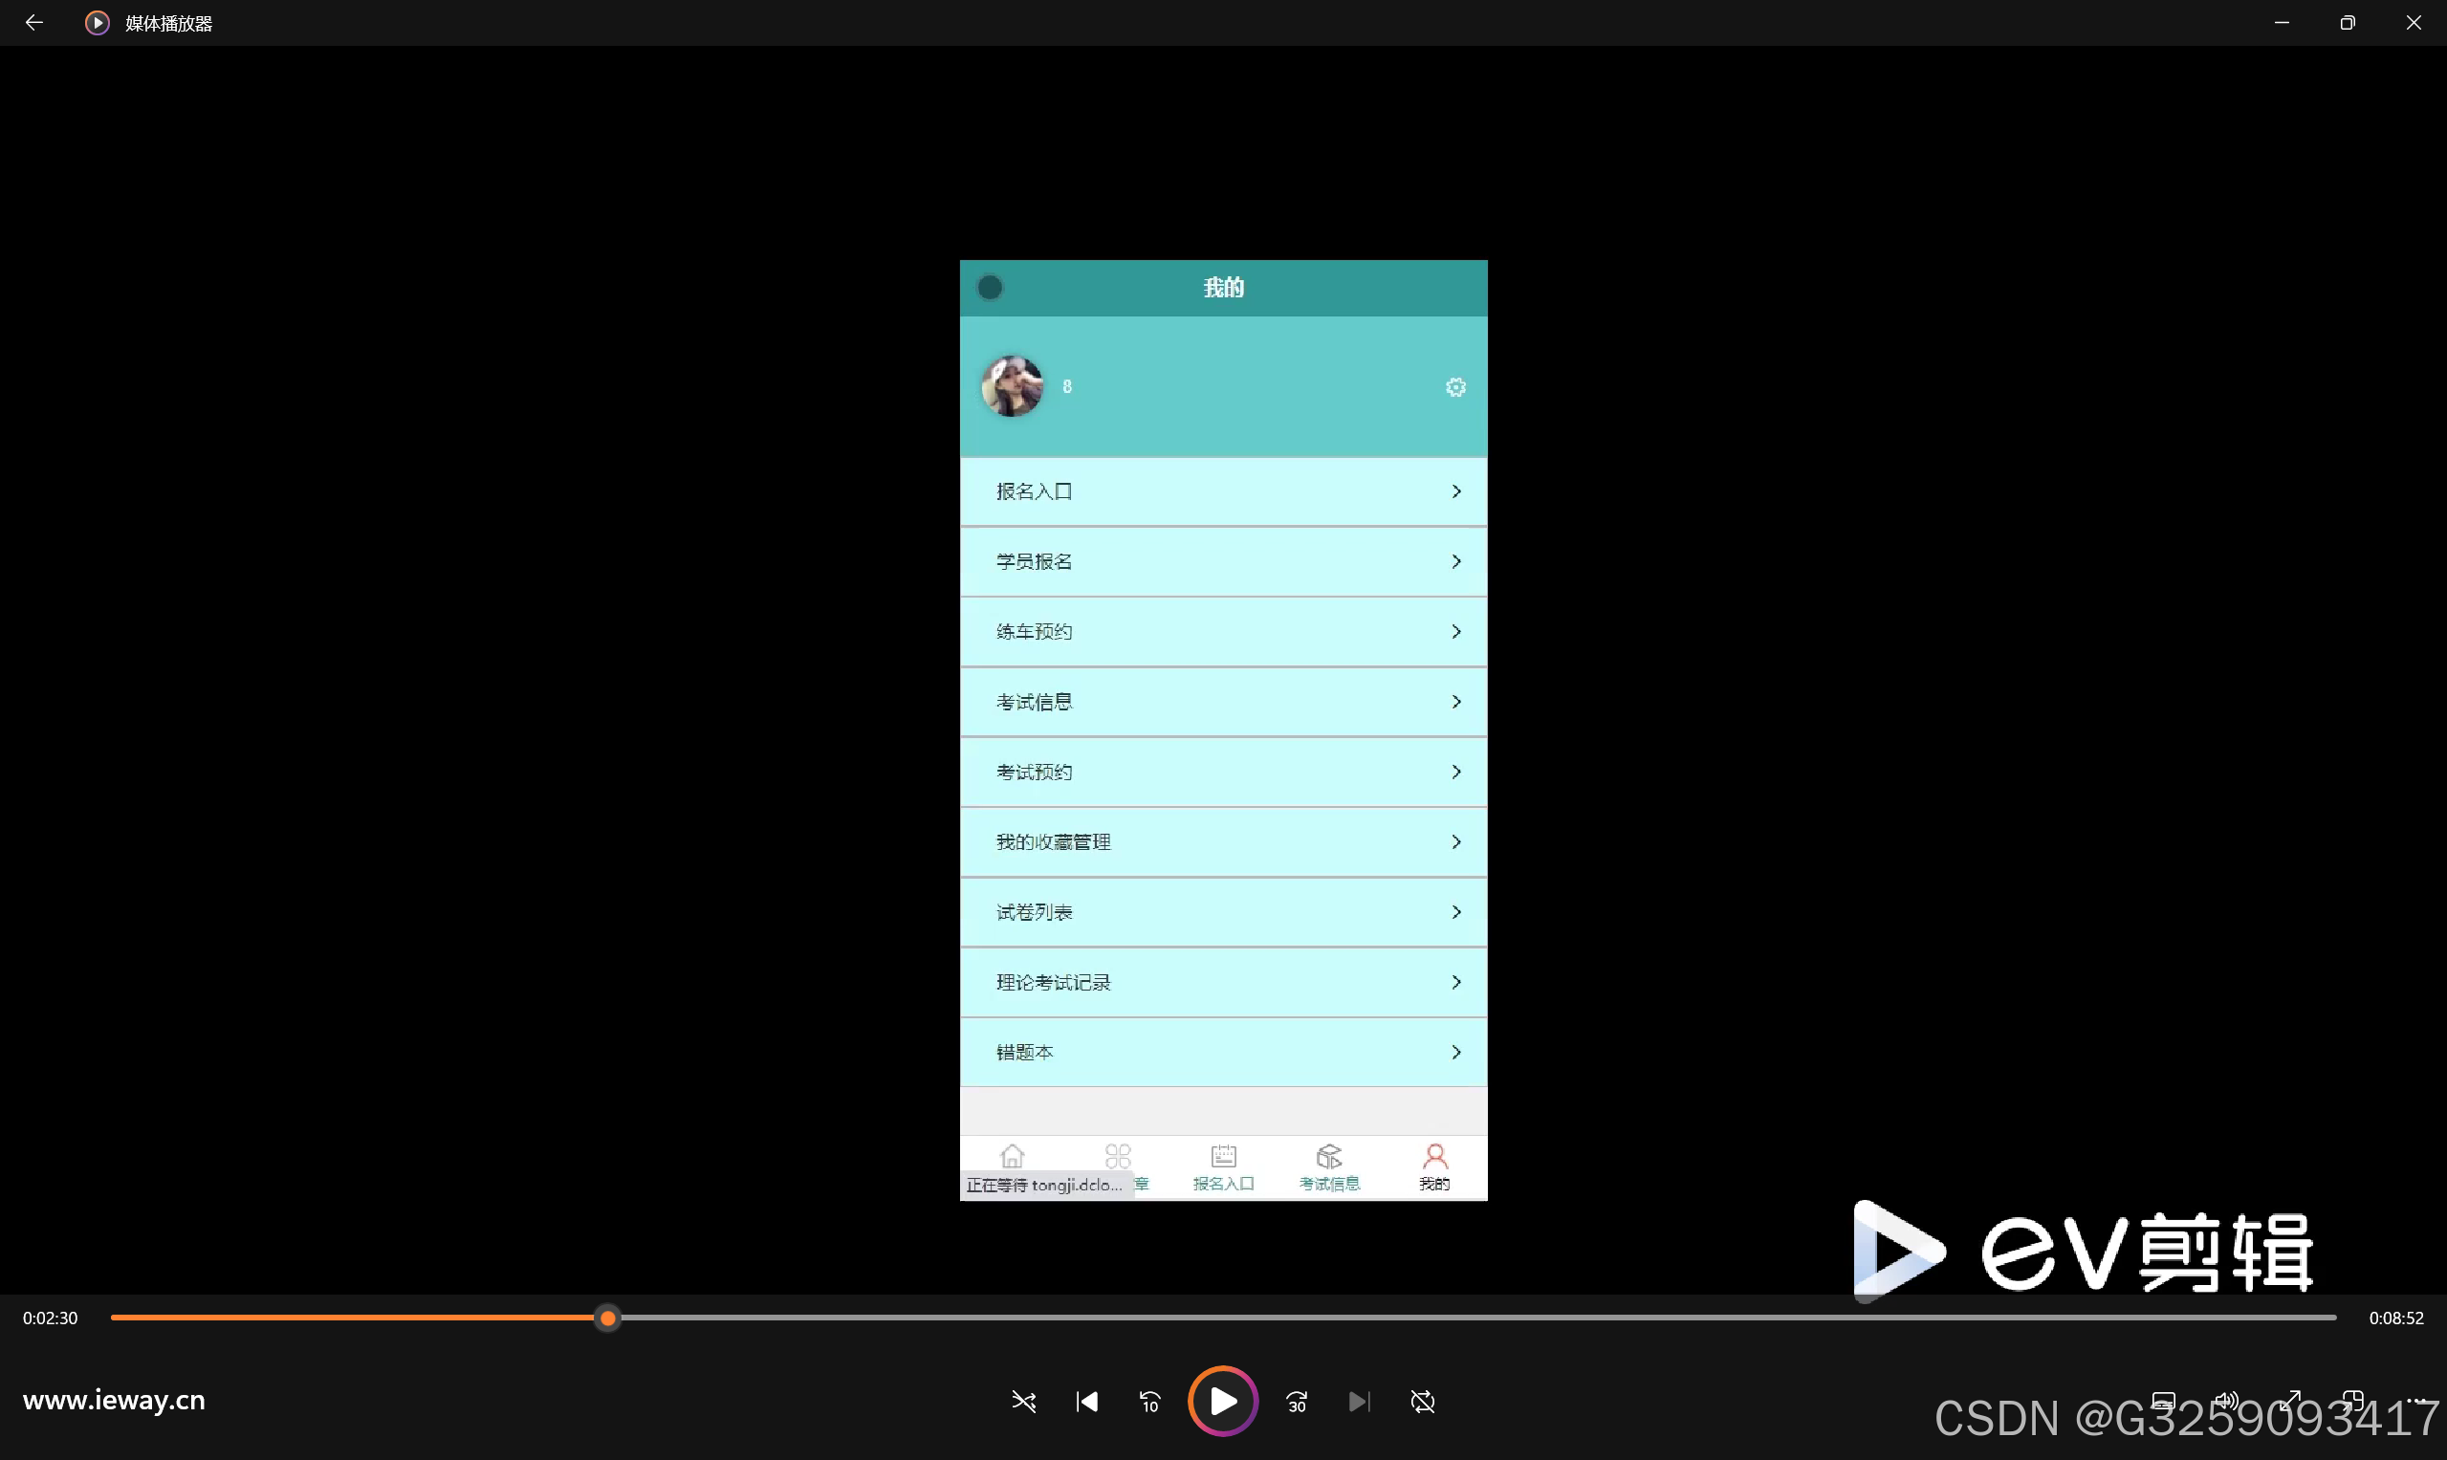Seek to the middle of the timeline

pyautogui.click(x=1223, y=1318)
